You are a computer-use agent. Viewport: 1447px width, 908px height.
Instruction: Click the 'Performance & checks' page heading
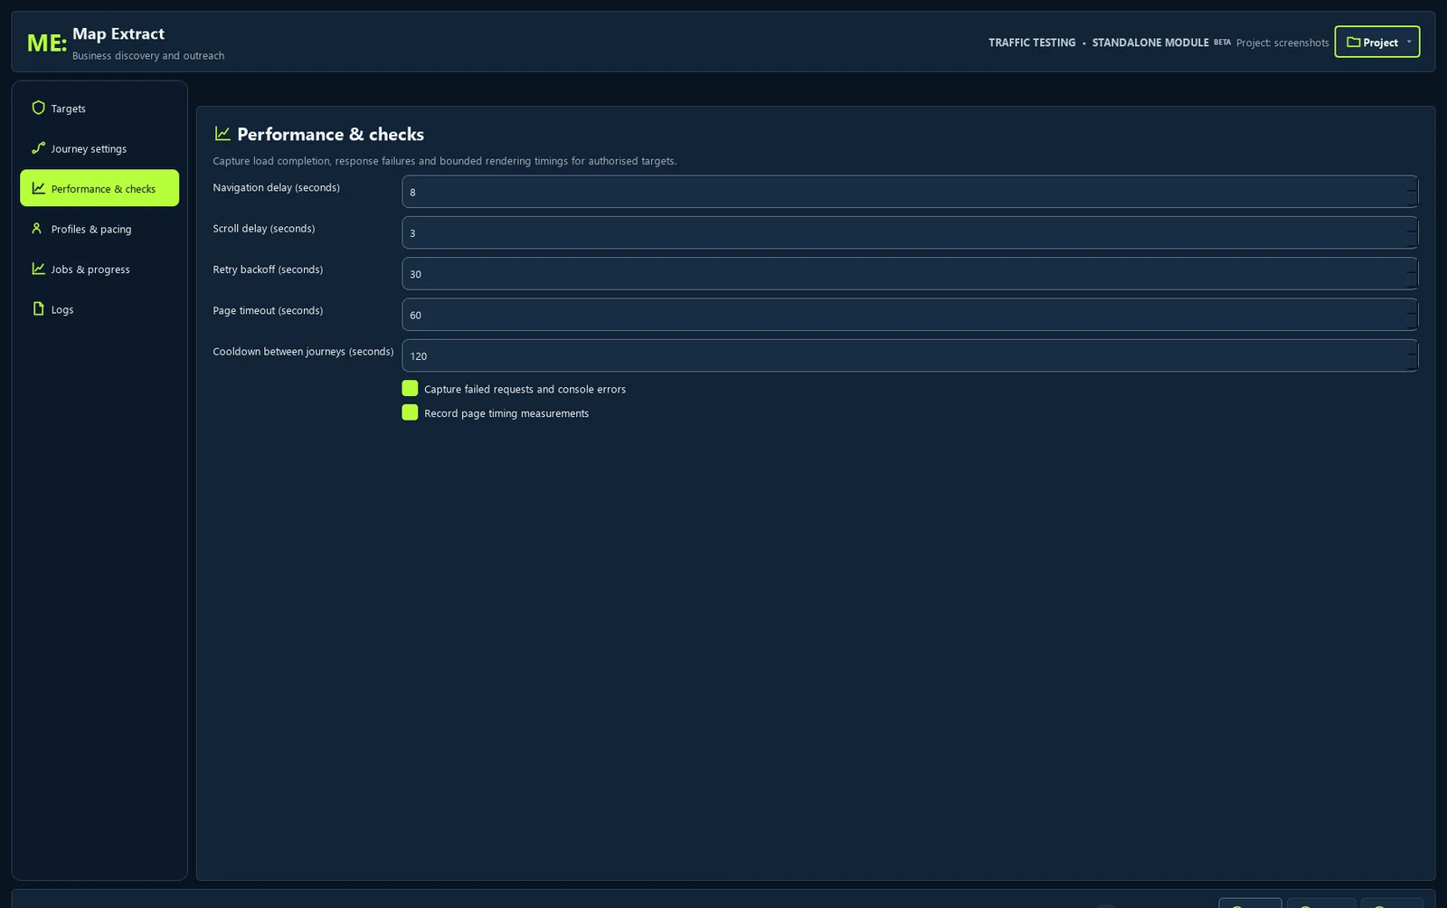[x=330, y=134]
